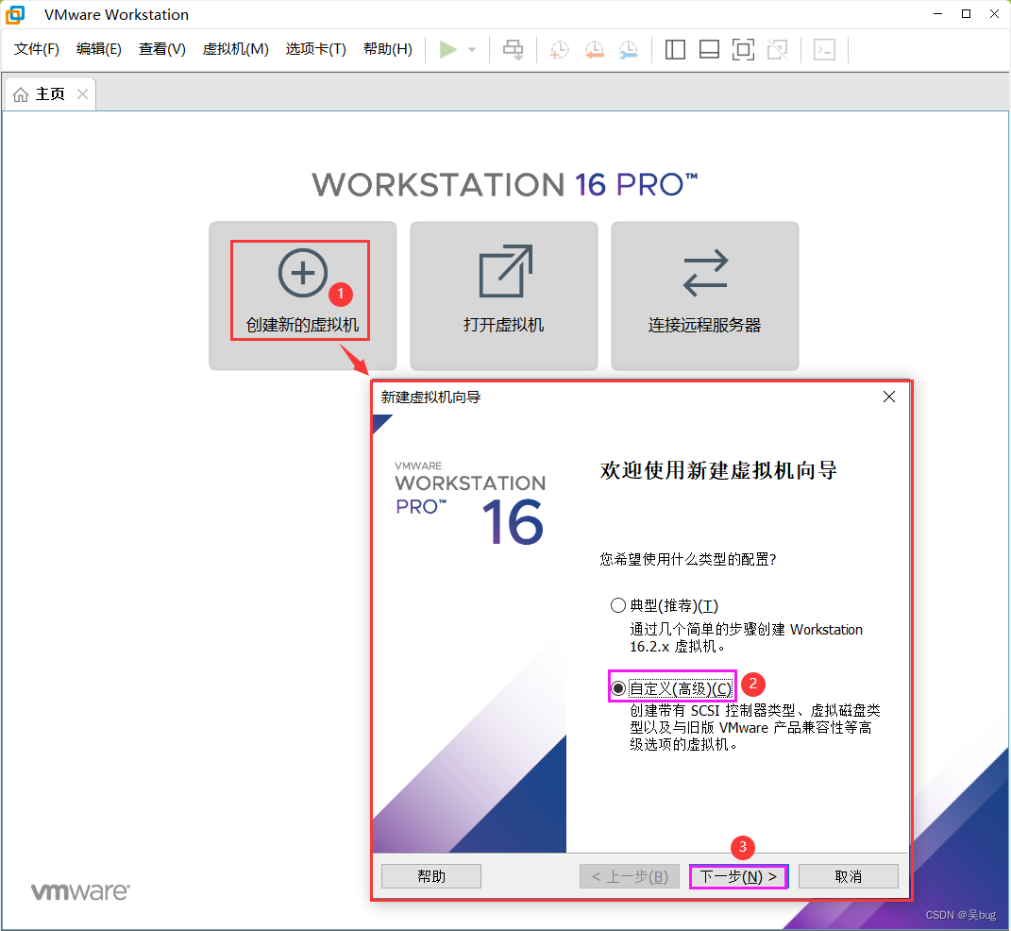Click the open virtual machine arrow icon
Image resolution: width=1011 pixels, height=931 pixels.
click(506, 271)
